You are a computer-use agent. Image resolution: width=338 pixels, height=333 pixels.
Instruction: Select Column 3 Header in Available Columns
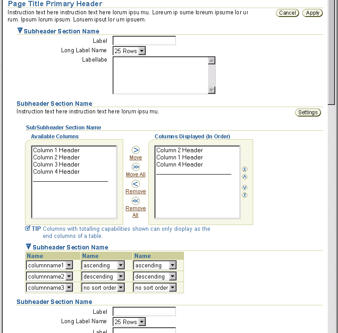coord(56,164)
